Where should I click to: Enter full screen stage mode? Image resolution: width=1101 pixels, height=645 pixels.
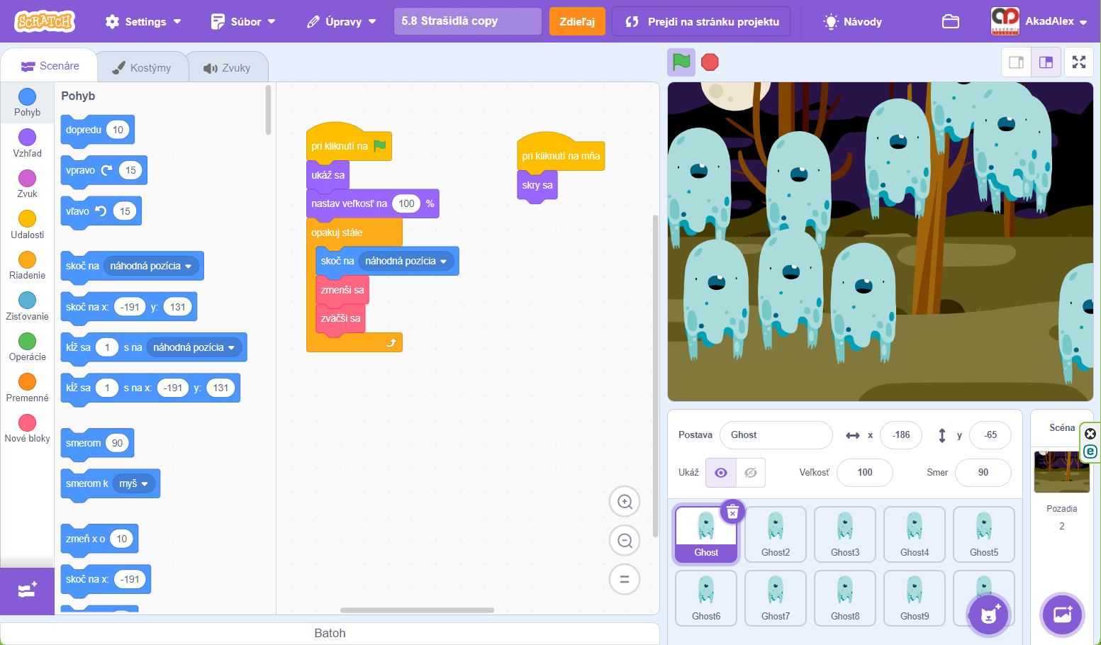pos(1079,62)
